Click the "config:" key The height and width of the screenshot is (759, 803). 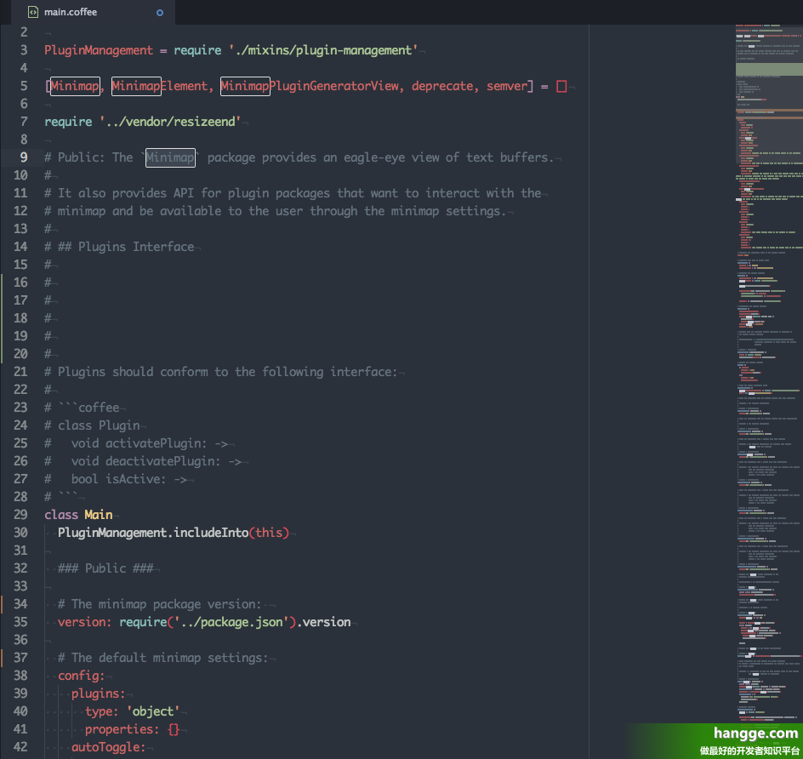[x=81, y=676]
